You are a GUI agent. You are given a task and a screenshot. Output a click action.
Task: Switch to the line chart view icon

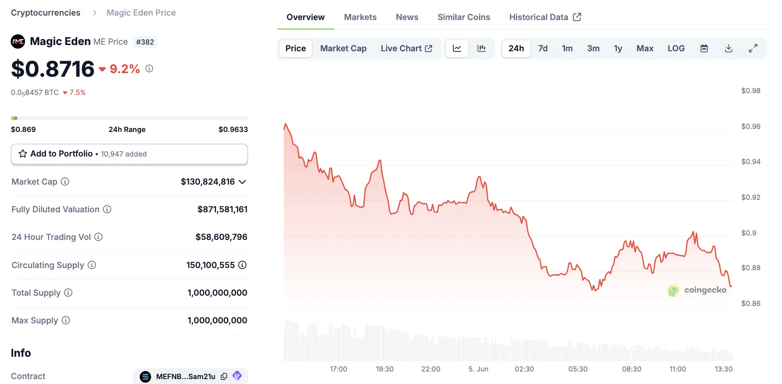point(457,48)
